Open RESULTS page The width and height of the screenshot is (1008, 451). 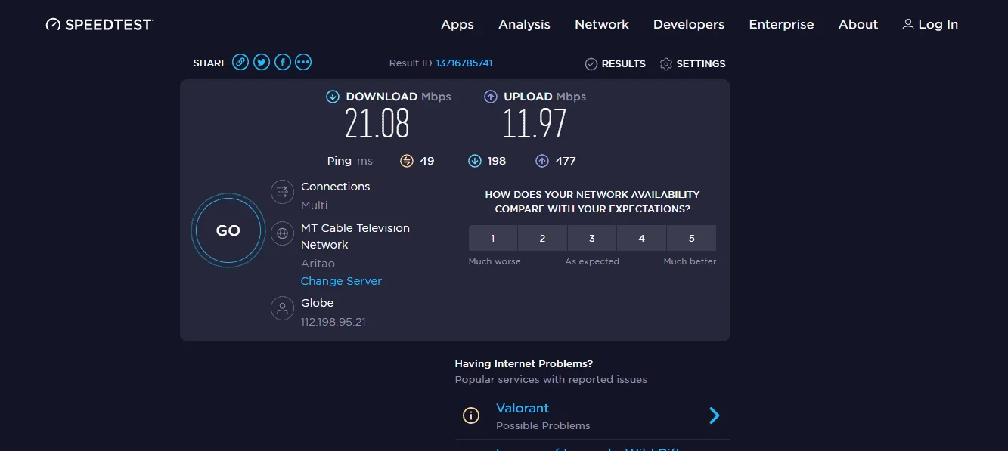pyautogui.click(x=623, y=64)
